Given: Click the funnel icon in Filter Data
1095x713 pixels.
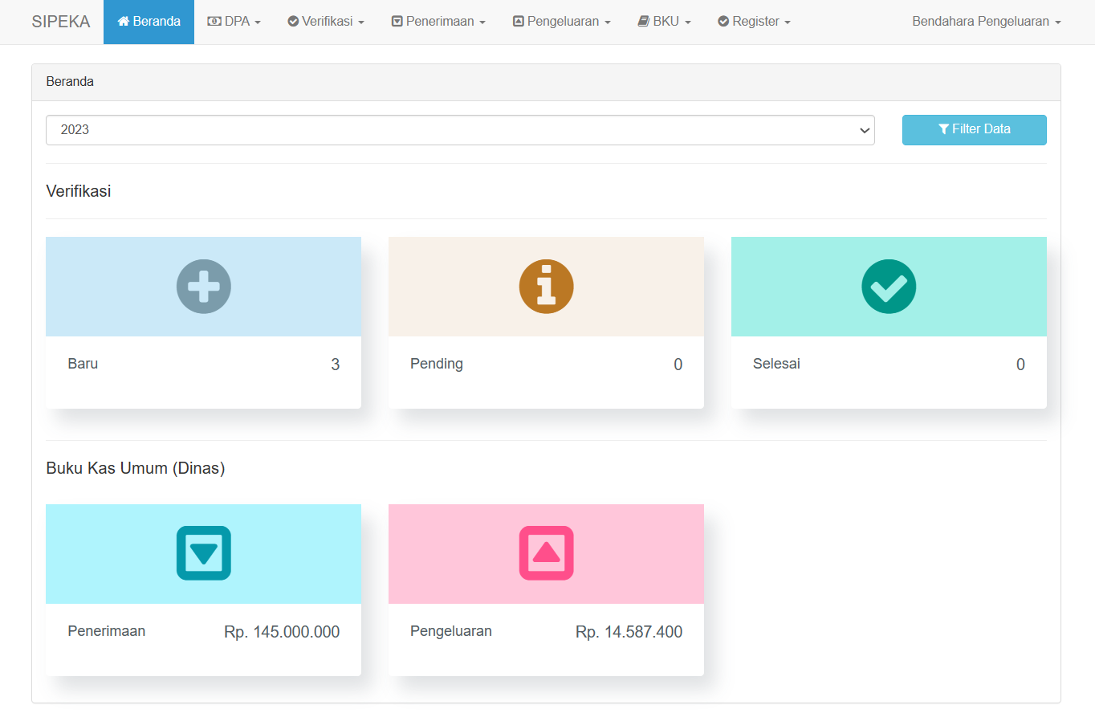Looking at the screenshot, I should pyautogui.click(x=943, y=129).
